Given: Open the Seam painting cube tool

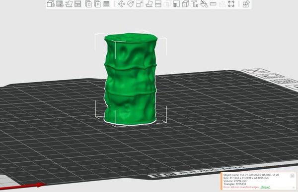Looking at the screenshot, I should (185, 4).
